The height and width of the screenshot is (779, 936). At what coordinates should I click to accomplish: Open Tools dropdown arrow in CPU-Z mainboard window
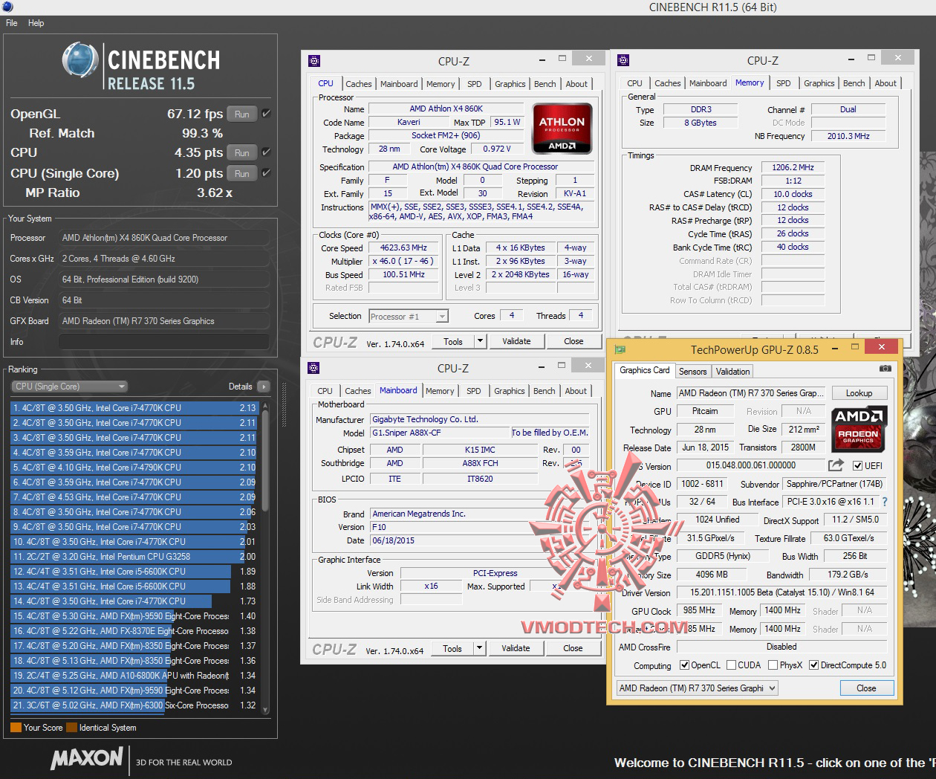click(x=479, y=648)
